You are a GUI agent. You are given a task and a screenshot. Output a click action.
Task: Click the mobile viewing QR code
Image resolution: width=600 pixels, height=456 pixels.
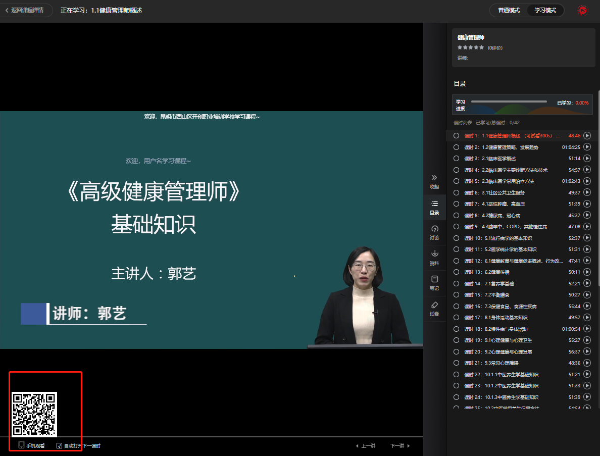34,414
